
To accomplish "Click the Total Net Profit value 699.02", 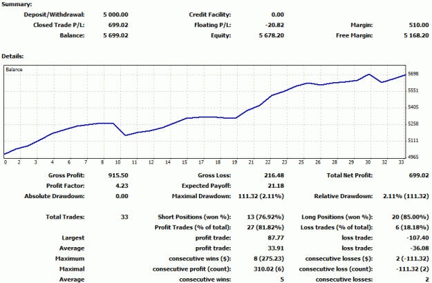I will pos(419,175).
